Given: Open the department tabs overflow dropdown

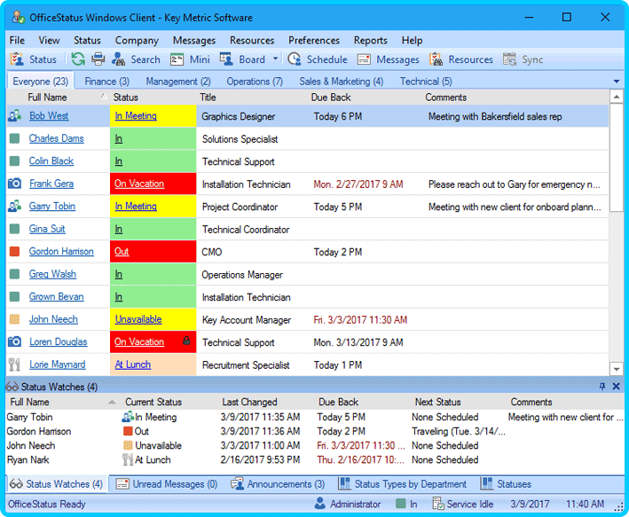Looking at the screenshot, I should pos(617,82).
